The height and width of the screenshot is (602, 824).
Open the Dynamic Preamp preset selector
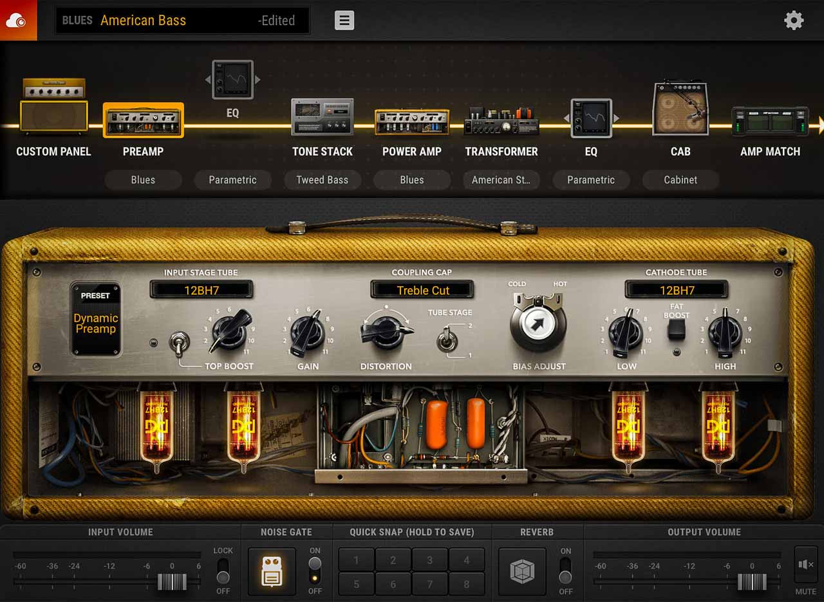coord(96,319)
